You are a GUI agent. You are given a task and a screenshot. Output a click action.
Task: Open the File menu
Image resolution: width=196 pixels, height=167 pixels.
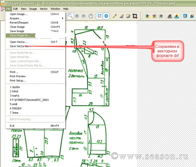[8, 9]
